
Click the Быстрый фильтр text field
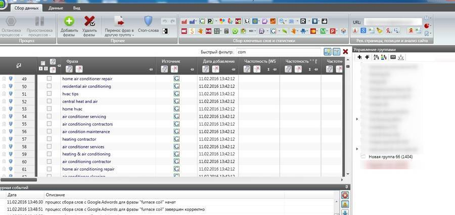tap(278, 51)
